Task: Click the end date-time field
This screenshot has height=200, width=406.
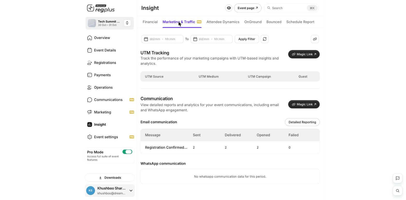Action: [x=212, y=39]
